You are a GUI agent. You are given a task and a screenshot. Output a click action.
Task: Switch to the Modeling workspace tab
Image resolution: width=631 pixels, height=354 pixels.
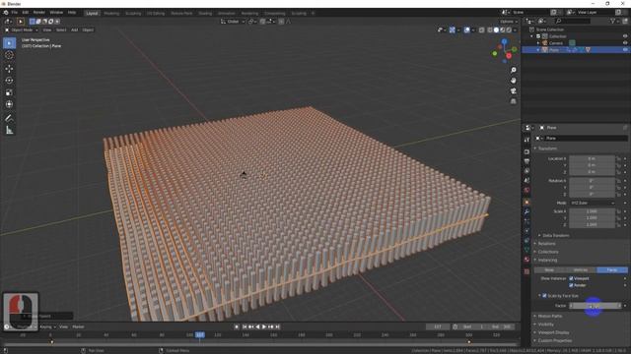(x=111, y=13)
